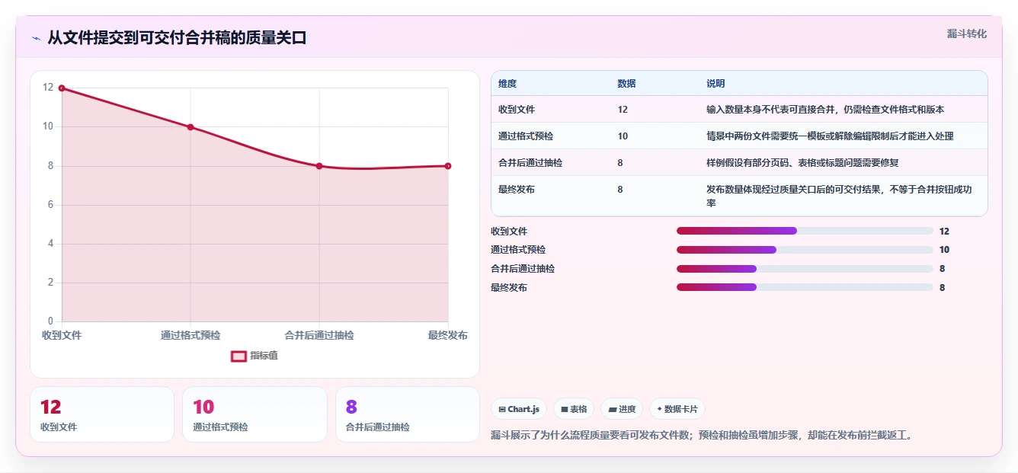
Task: Select the 数据卡片 tag chip
Action: (677, 409)
